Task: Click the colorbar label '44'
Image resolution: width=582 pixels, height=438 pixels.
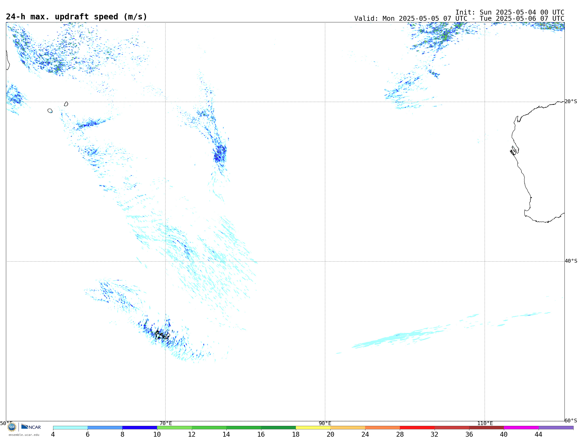Action: tap(539, 434)
